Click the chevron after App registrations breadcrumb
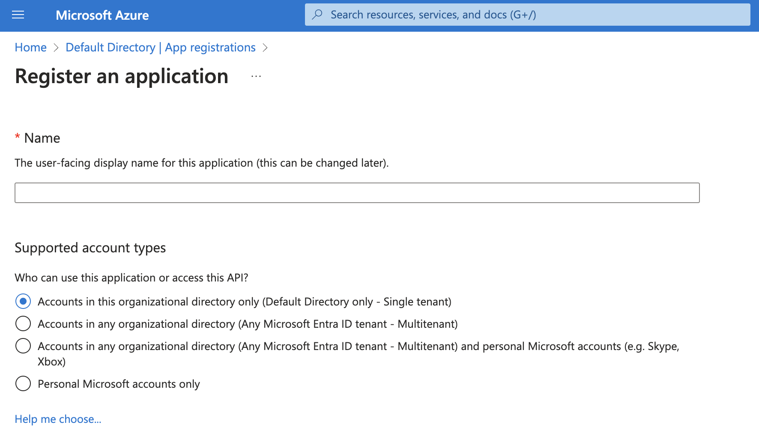759x443 pixels. [x=265, y=48]
